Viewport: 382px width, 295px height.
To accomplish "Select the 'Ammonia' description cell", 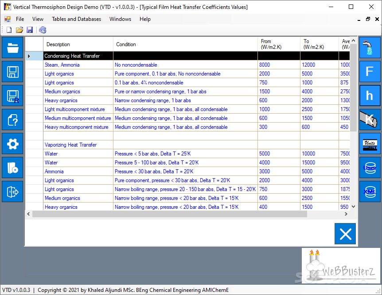I will 78,171.
